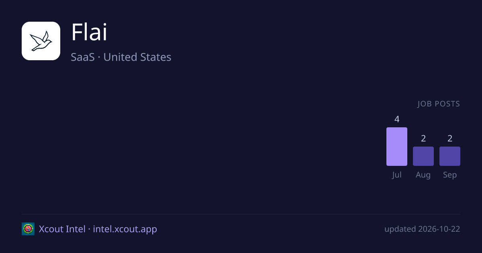482x253 pixels.
Task: Click the white rounded square behind the bird
Action: point(41,41)
